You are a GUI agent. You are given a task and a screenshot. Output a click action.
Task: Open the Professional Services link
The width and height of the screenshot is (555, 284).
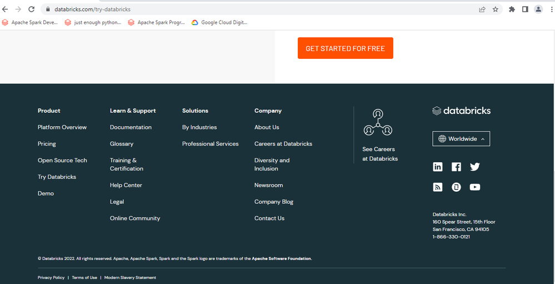coord(210,144)
